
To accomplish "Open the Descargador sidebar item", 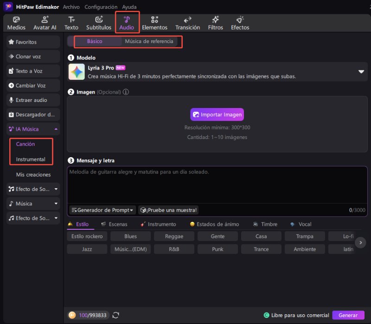I will click(x=33, y=114).
